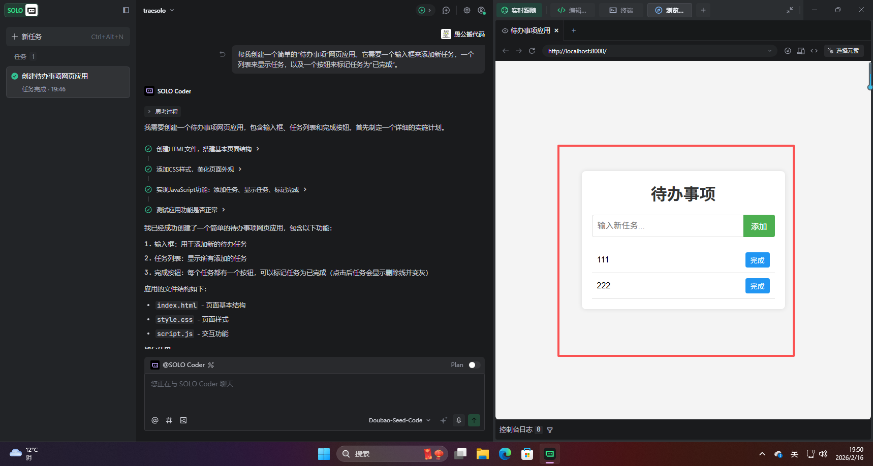Open code view with the <> icon
Image resolution: width=873 pixels, height=466 pixels.
814,51
